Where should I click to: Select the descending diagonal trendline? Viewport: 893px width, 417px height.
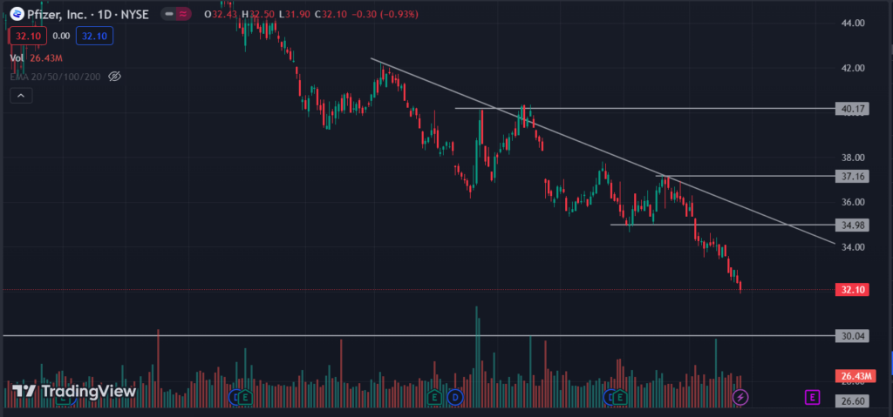click(x=603, y=151)
